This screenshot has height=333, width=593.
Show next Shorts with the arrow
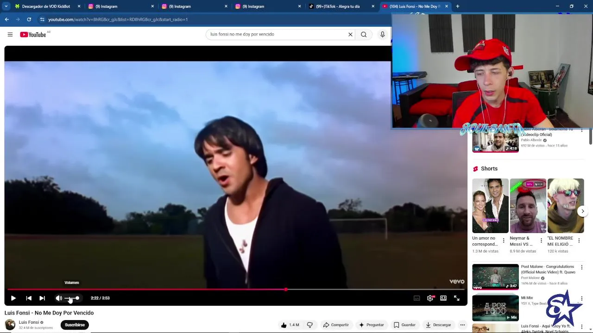(582, 211)
